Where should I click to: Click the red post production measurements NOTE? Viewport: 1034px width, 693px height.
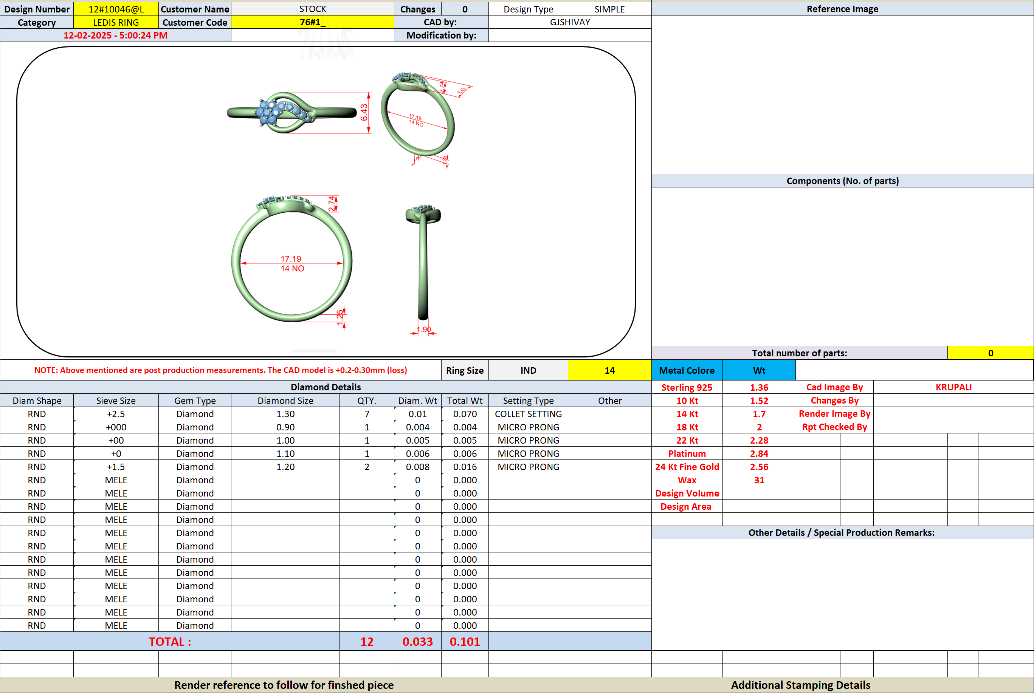(x=220, y=370)
